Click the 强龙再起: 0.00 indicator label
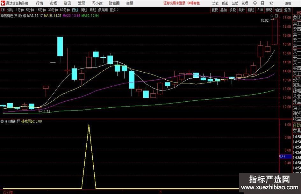 (x=32, y=121)
